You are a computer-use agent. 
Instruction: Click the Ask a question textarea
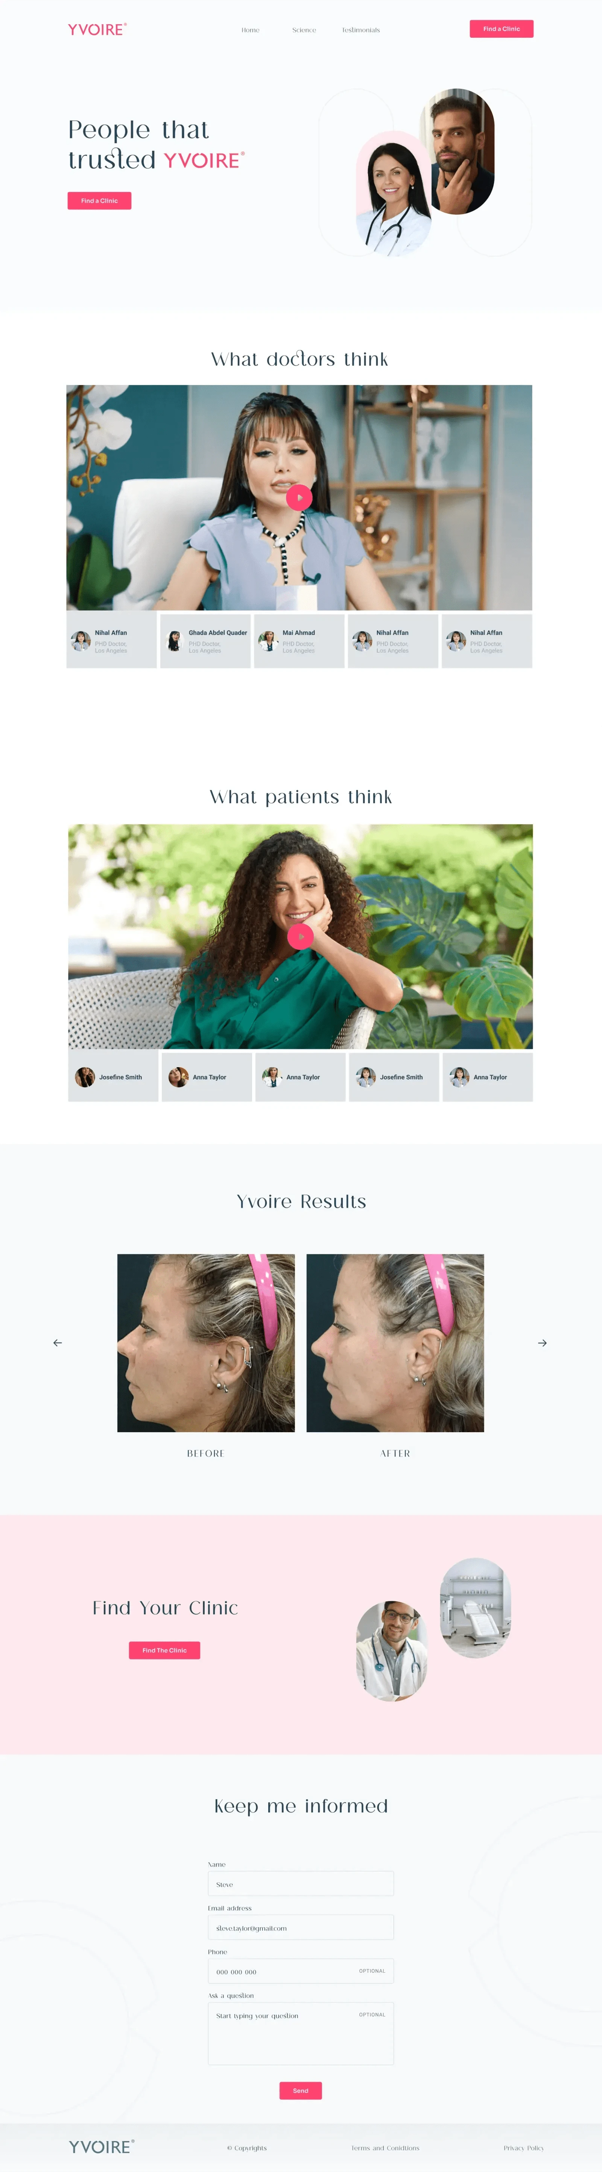click(301, 2034)
